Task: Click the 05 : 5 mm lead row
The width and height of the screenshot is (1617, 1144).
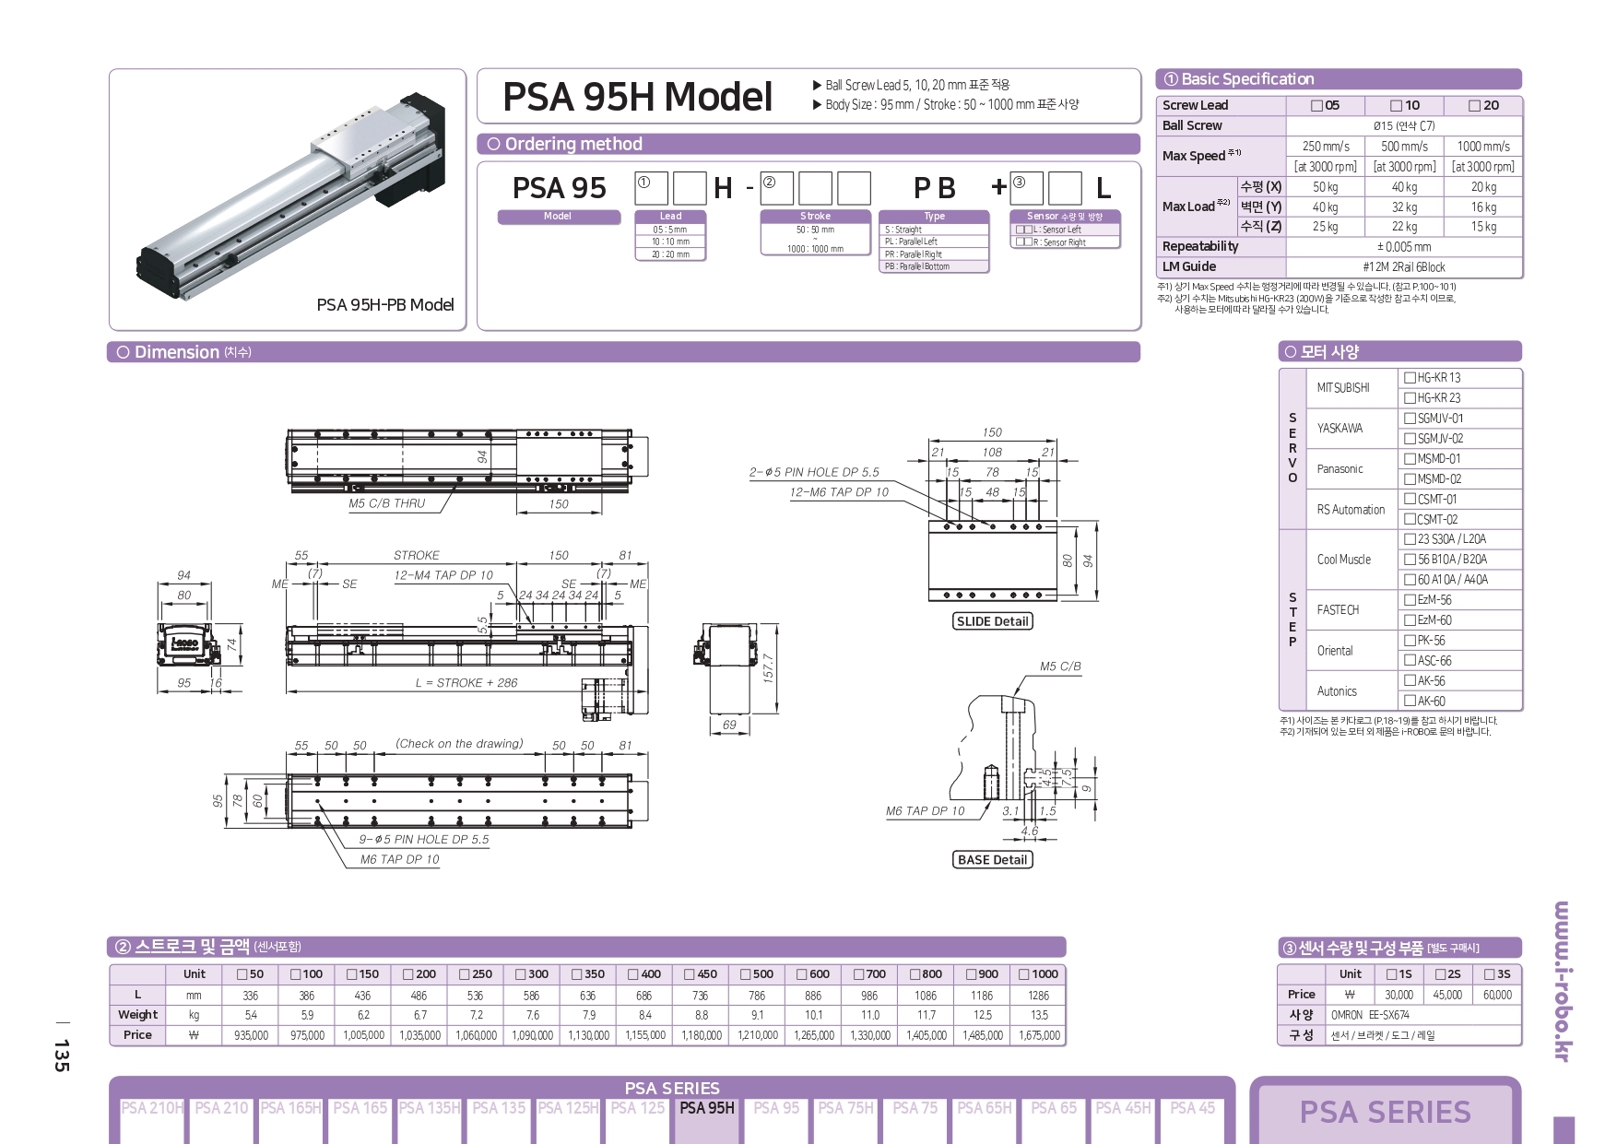Action: point(670,230)
